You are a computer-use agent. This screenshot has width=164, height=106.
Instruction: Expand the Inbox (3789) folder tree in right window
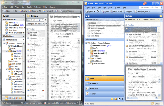click(x=88, y=51)
